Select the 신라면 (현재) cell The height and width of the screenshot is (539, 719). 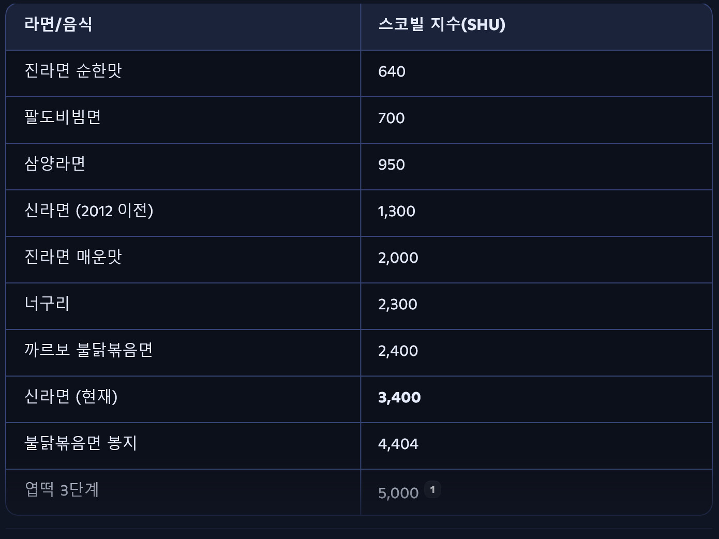(183, 399)
